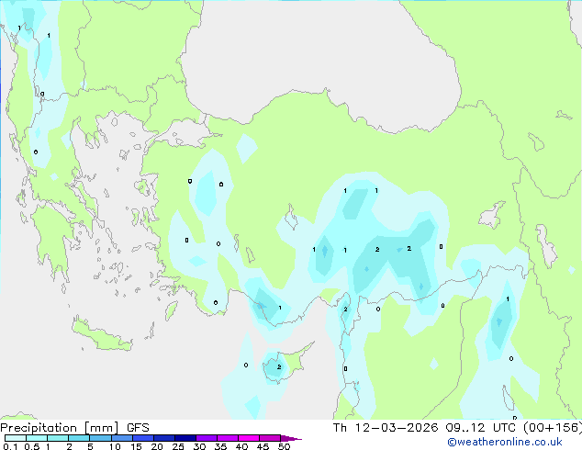This screenshot has height=450, width=582.
Task: Pick the 15–20 mm legend swatch
Action: 142,438
